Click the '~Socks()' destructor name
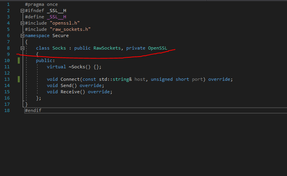The width and height of the screenshot is (287, 176). click(x=80, y=67)
